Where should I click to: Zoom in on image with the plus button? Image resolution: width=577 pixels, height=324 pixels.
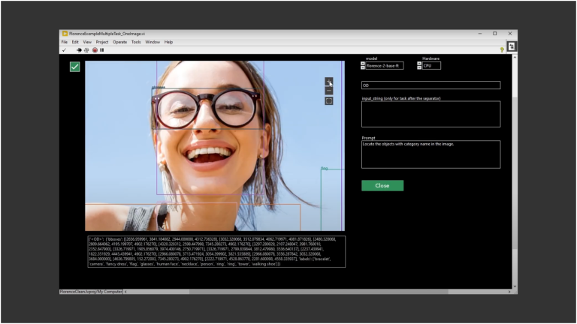coord(328,81)
